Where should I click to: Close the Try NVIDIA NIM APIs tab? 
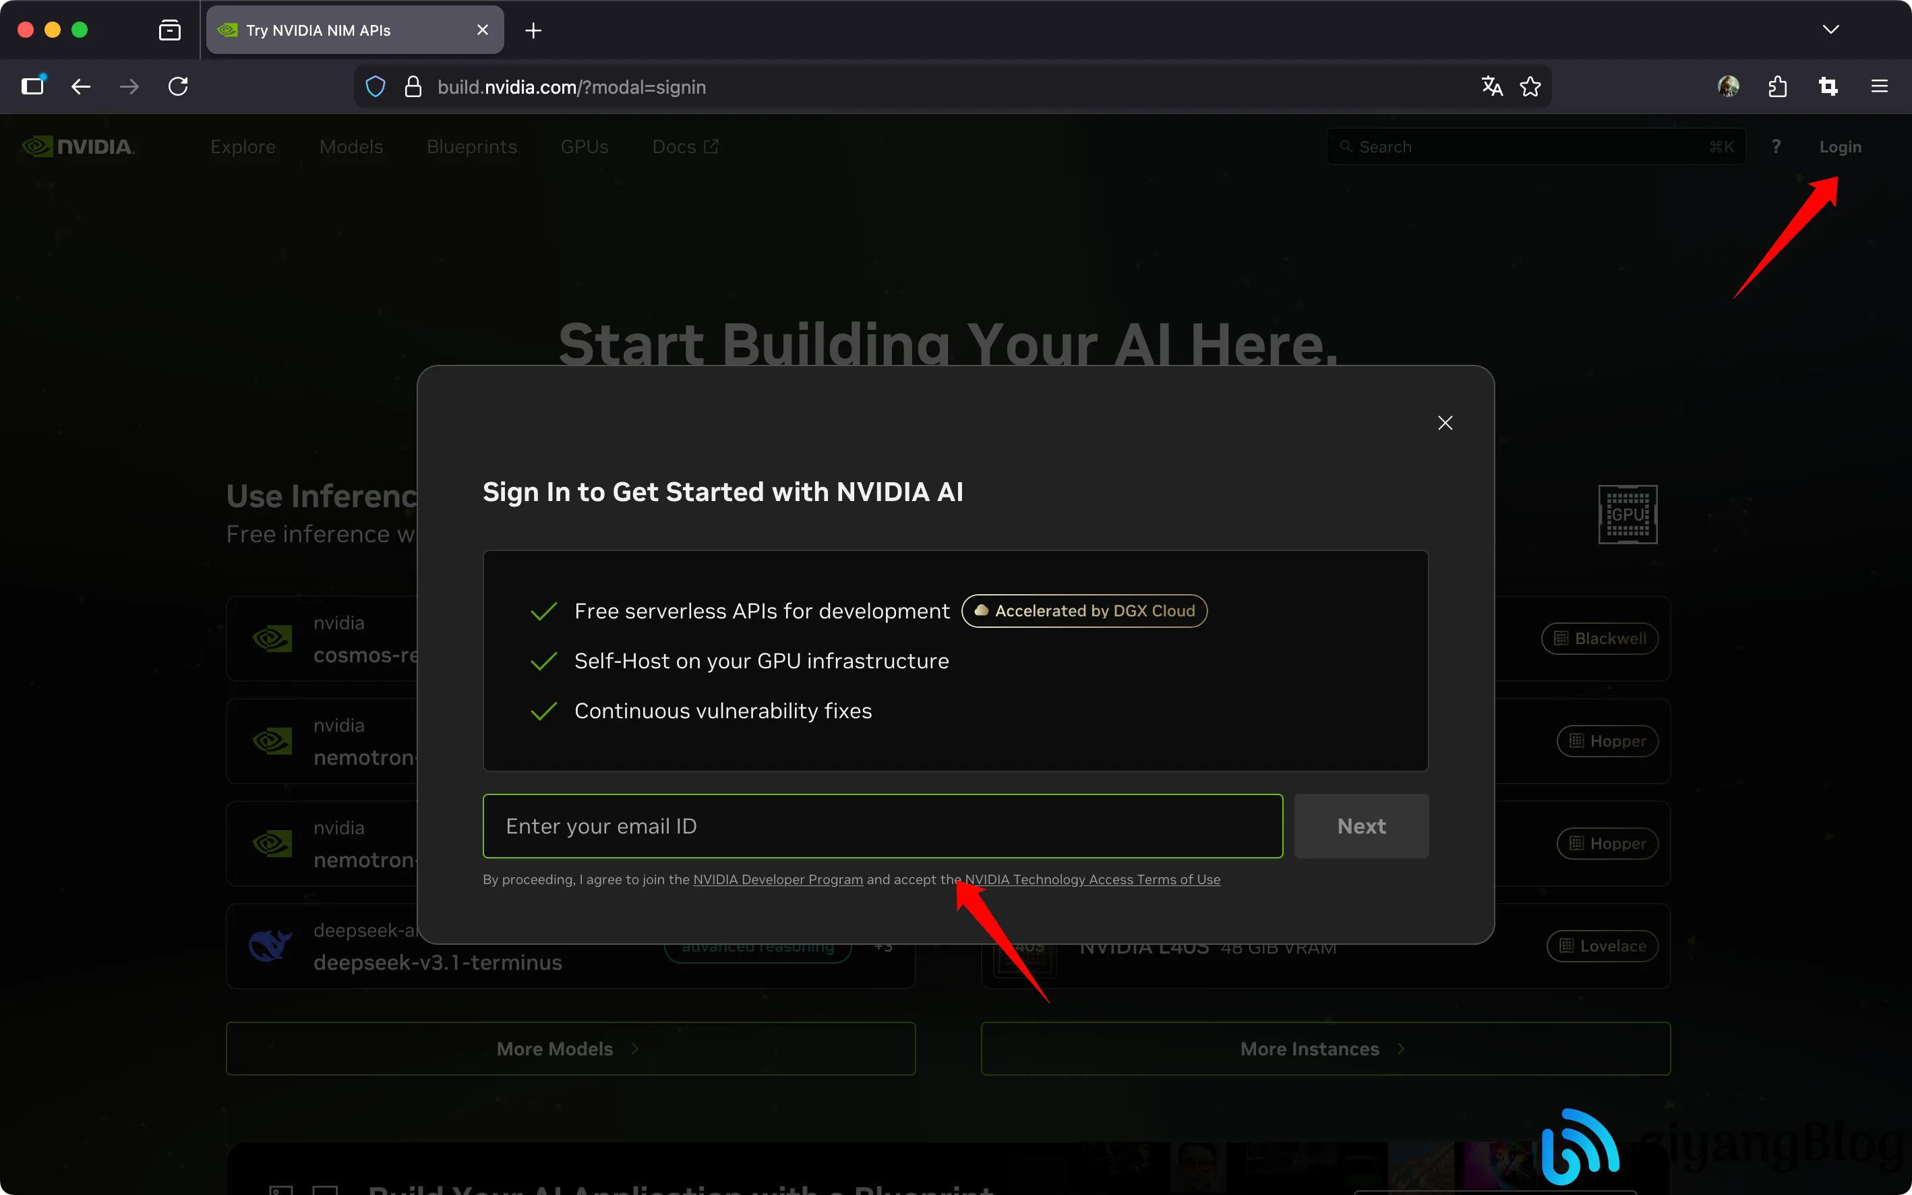click(x=483, y=30)
